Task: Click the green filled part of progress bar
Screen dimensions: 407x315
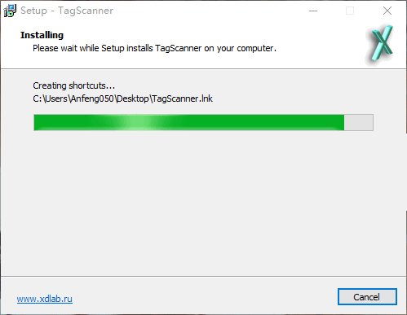Action: (189, 122)
